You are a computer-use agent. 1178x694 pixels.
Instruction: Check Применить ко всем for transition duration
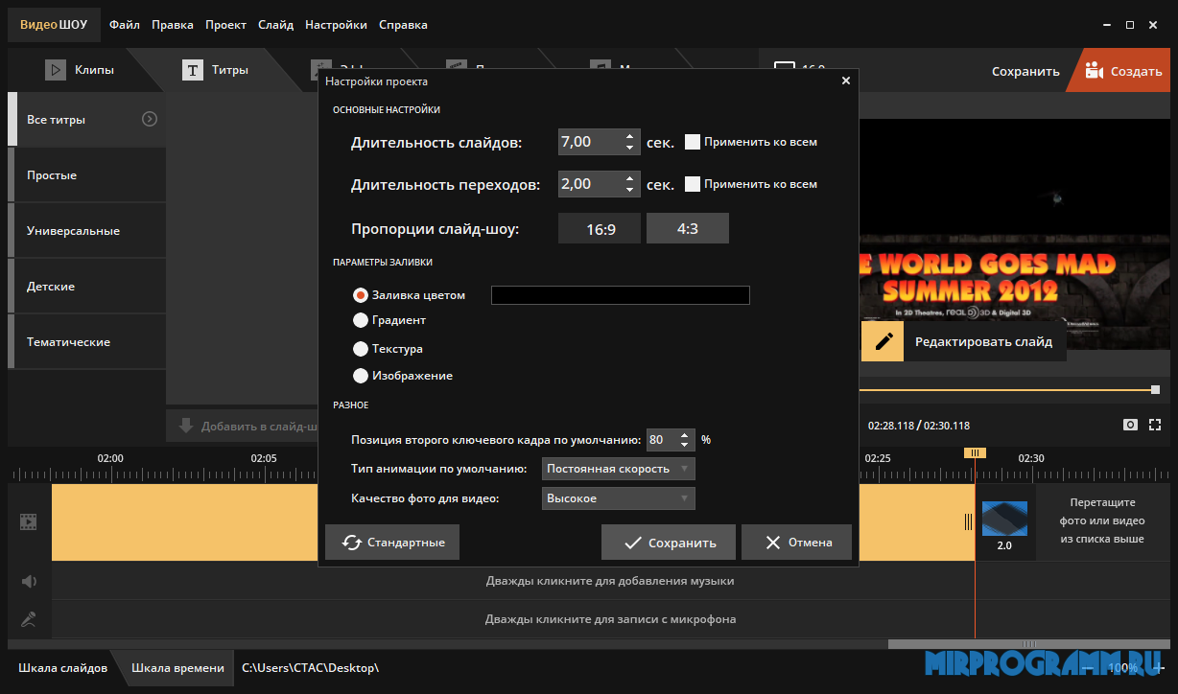(693, 184)
